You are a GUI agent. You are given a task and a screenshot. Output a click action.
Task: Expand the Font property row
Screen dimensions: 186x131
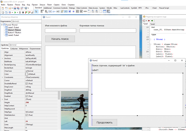click(x=2, y=99)
